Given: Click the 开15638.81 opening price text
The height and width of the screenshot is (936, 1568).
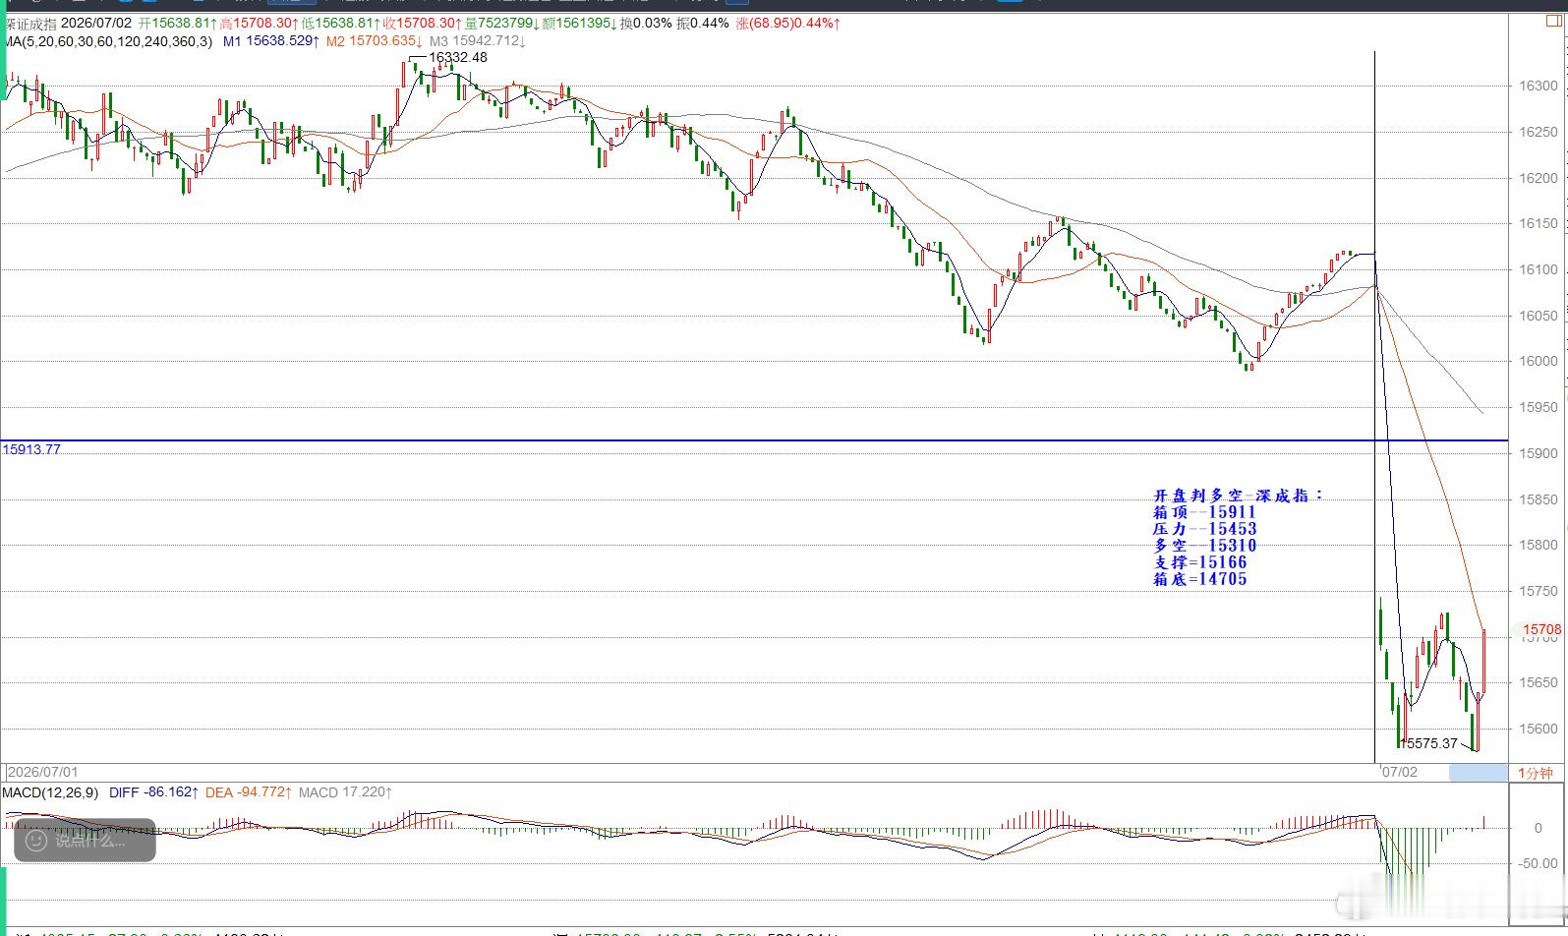Looking at the screenshot, I should pyautogui.click(x=177, y=24).
